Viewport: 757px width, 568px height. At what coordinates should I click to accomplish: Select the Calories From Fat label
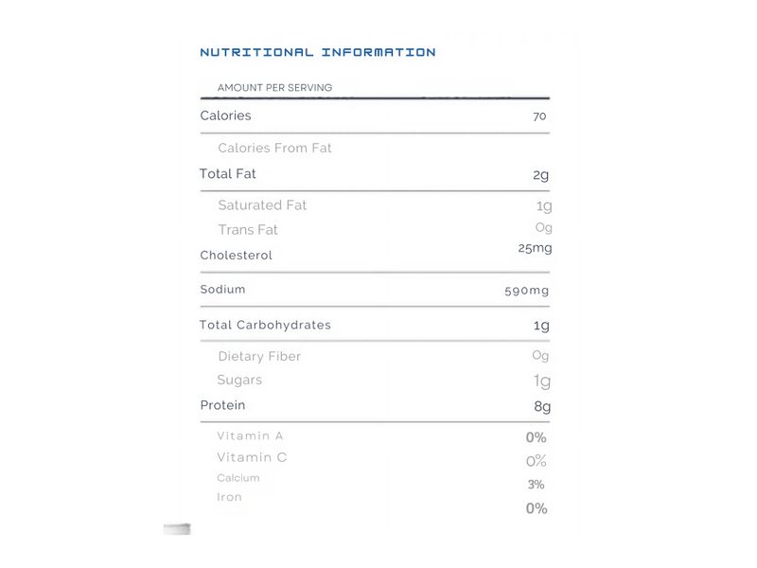coord(274,148)
